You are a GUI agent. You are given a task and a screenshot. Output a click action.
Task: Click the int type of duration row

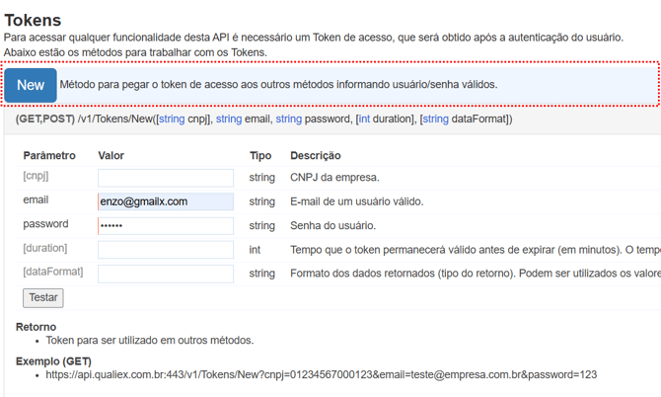click(x=255, y=250)
